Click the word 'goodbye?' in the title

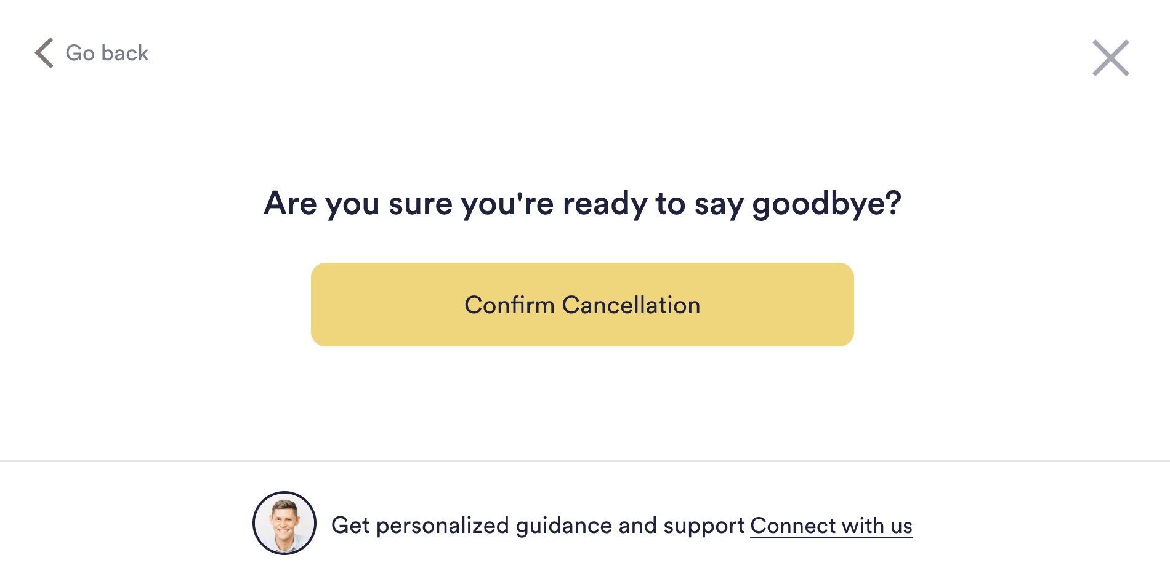(827, 204)
